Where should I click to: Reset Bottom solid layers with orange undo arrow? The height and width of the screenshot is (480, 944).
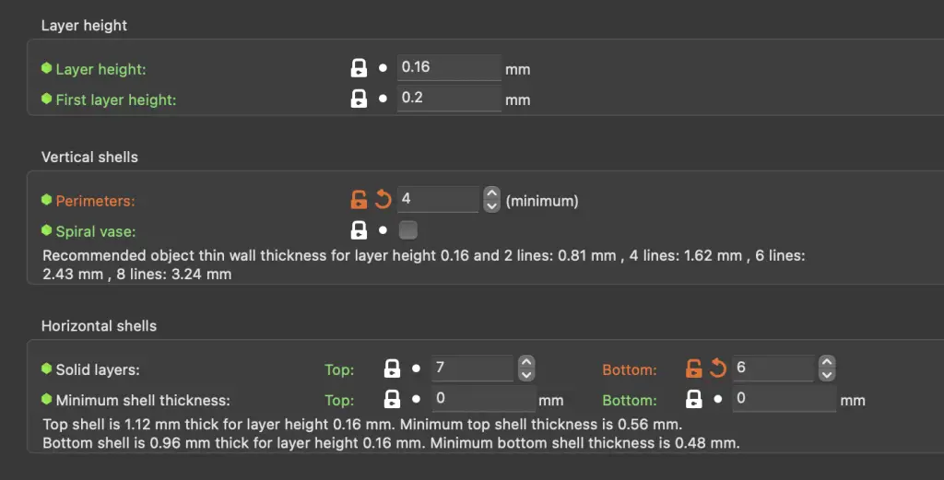click(717, 369)
